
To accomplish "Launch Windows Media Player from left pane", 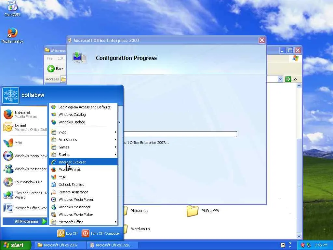I will pos(25,156).
